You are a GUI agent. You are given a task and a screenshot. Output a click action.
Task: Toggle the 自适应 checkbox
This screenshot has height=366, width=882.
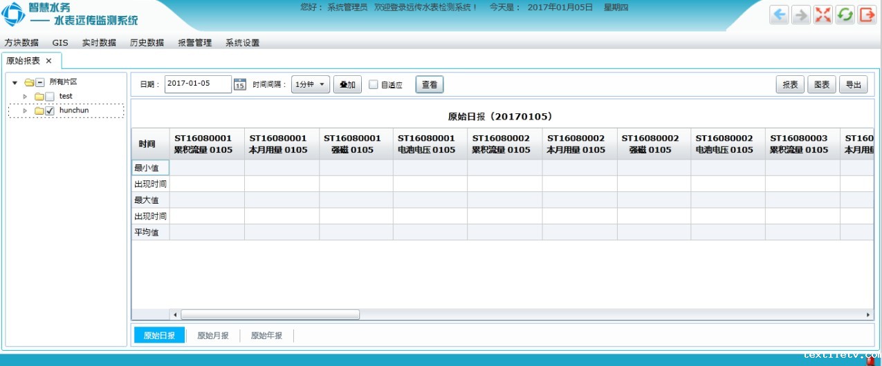point(374,85)
